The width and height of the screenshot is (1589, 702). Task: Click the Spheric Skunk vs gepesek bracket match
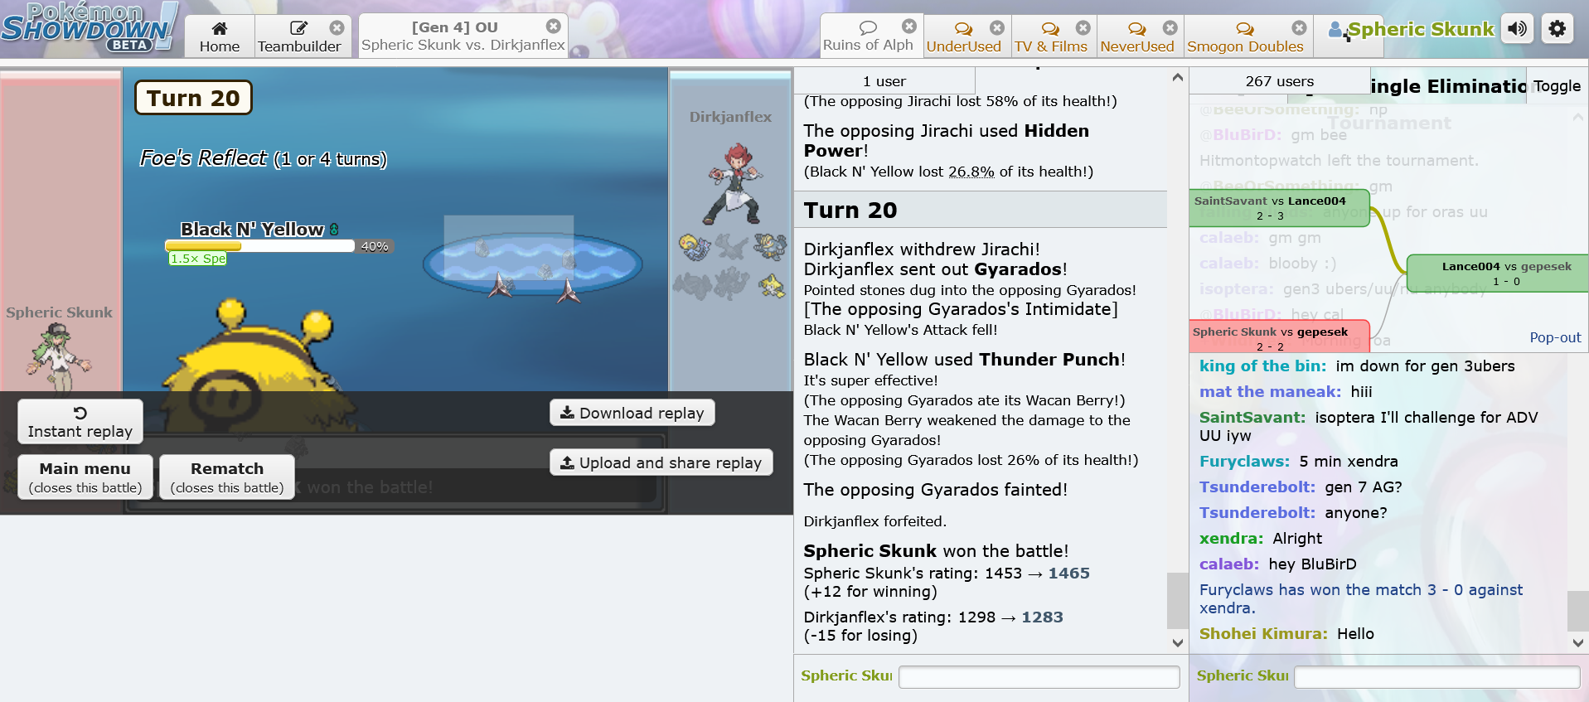click(1279, 337)
